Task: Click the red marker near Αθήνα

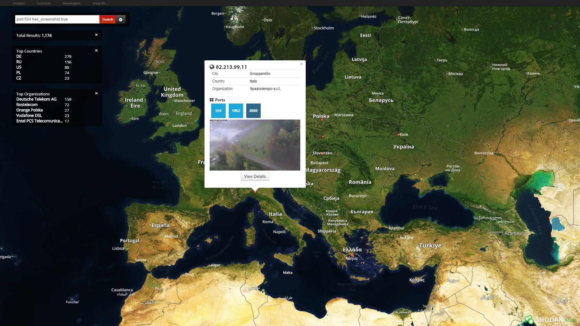Action: 352,255
